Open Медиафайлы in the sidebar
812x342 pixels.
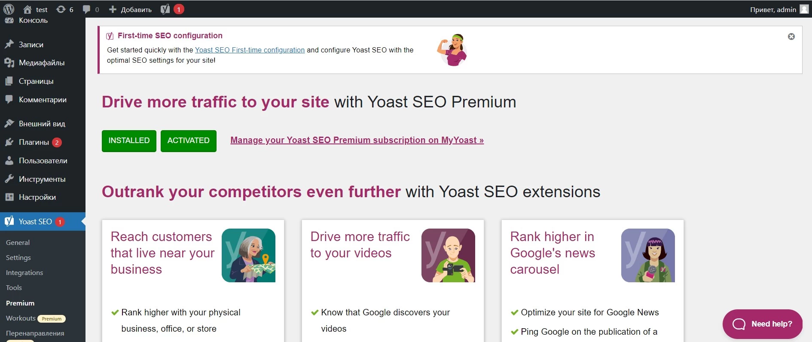pyautogui.click(x=43, y=63)
